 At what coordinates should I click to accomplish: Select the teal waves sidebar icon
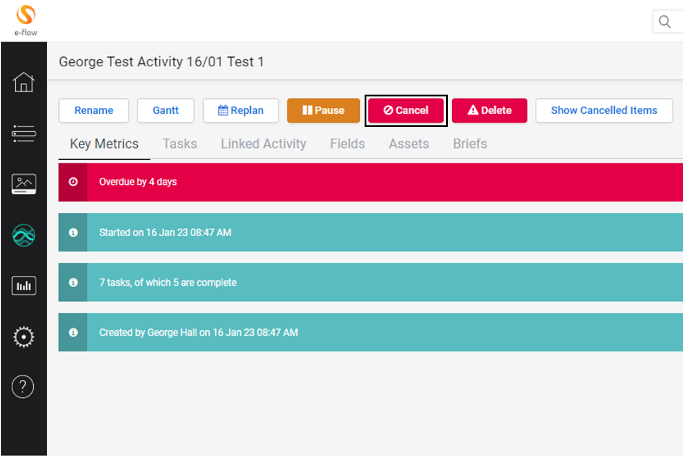coord(24,235)
